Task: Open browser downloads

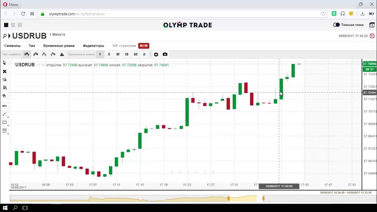Action: click(363, 14)
